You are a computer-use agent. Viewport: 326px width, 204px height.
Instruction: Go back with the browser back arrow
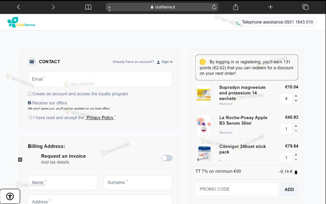18,7
